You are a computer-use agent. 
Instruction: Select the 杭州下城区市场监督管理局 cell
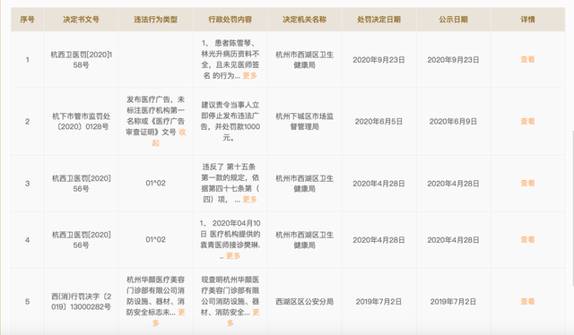(305, 122)
